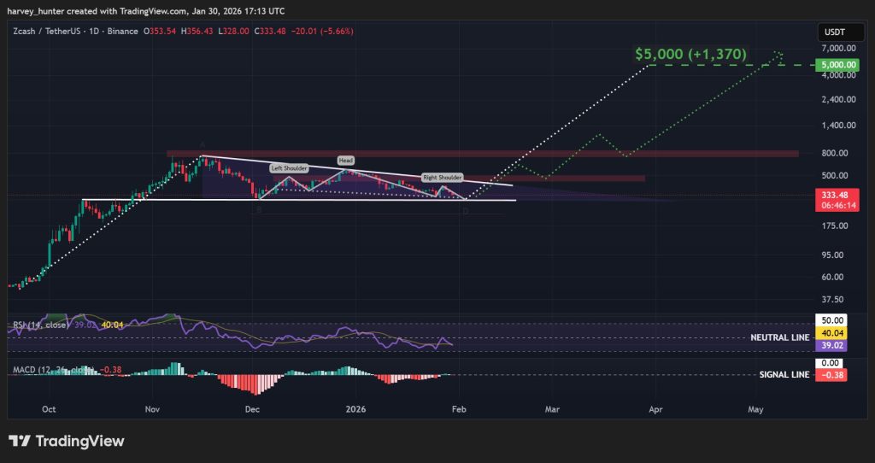Click the RSI (14, close) indicator legend
The width and height of the screenshot is (875, 463).
(41, 325)
